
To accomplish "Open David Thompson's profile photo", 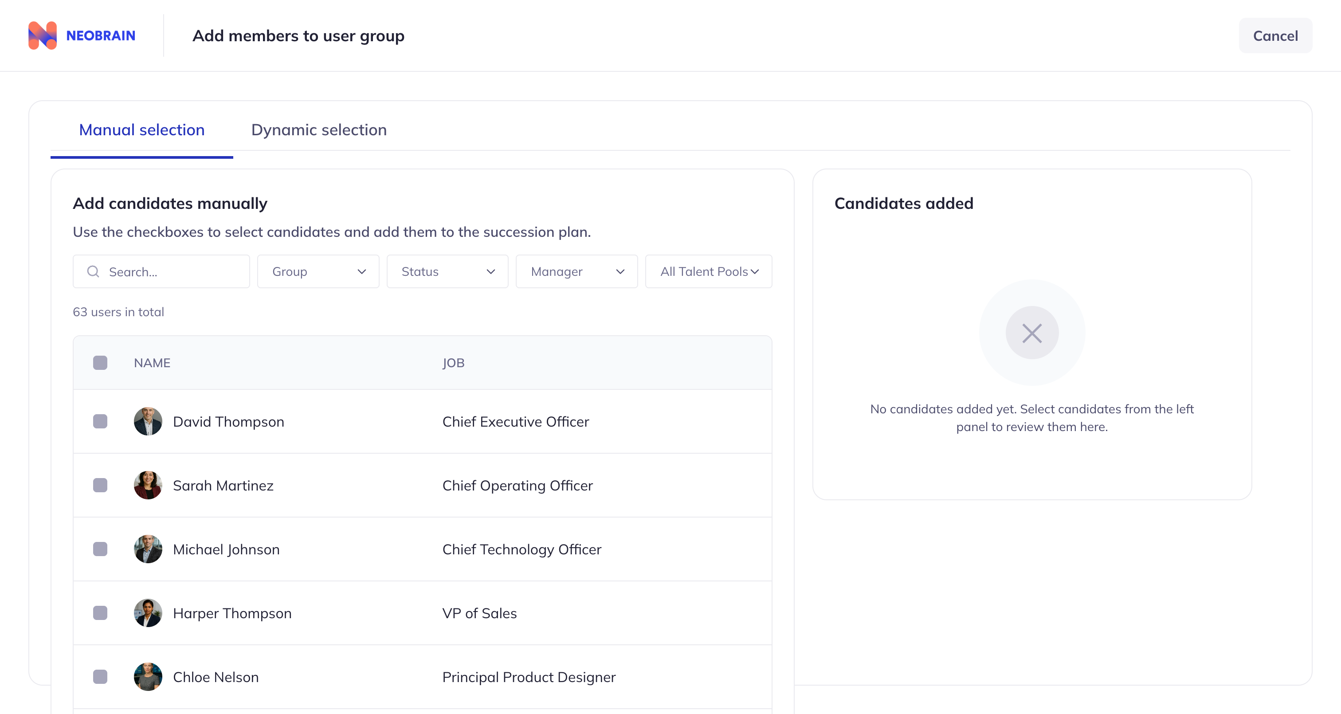I will coord(148,421).
